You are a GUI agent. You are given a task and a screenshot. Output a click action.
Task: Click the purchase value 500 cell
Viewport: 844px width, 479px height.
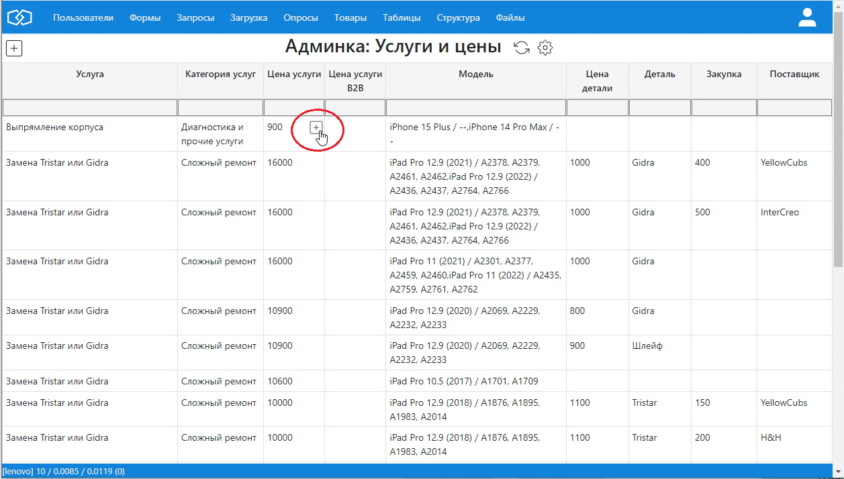[x=724, y=225]
